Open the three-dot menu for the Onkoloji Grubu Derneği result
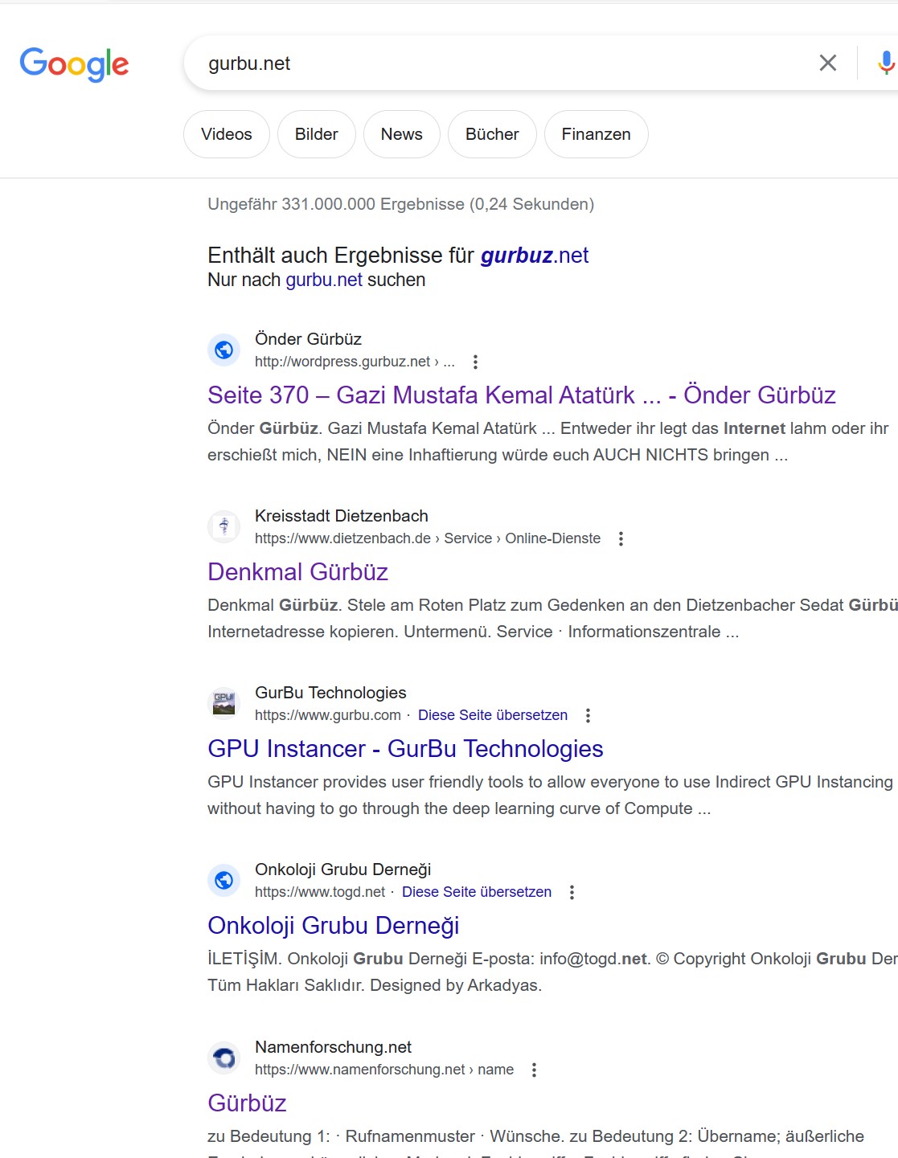The image size is (898, 1158). click(572, 892)
